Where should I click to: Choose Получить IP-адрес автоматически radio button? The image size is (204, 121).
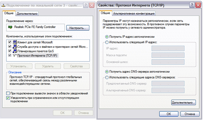[x=107, y=37]
